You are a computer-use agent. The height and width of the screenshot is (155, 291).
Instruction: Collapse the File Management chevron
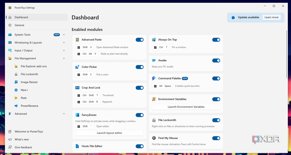[x=64, y=58]
